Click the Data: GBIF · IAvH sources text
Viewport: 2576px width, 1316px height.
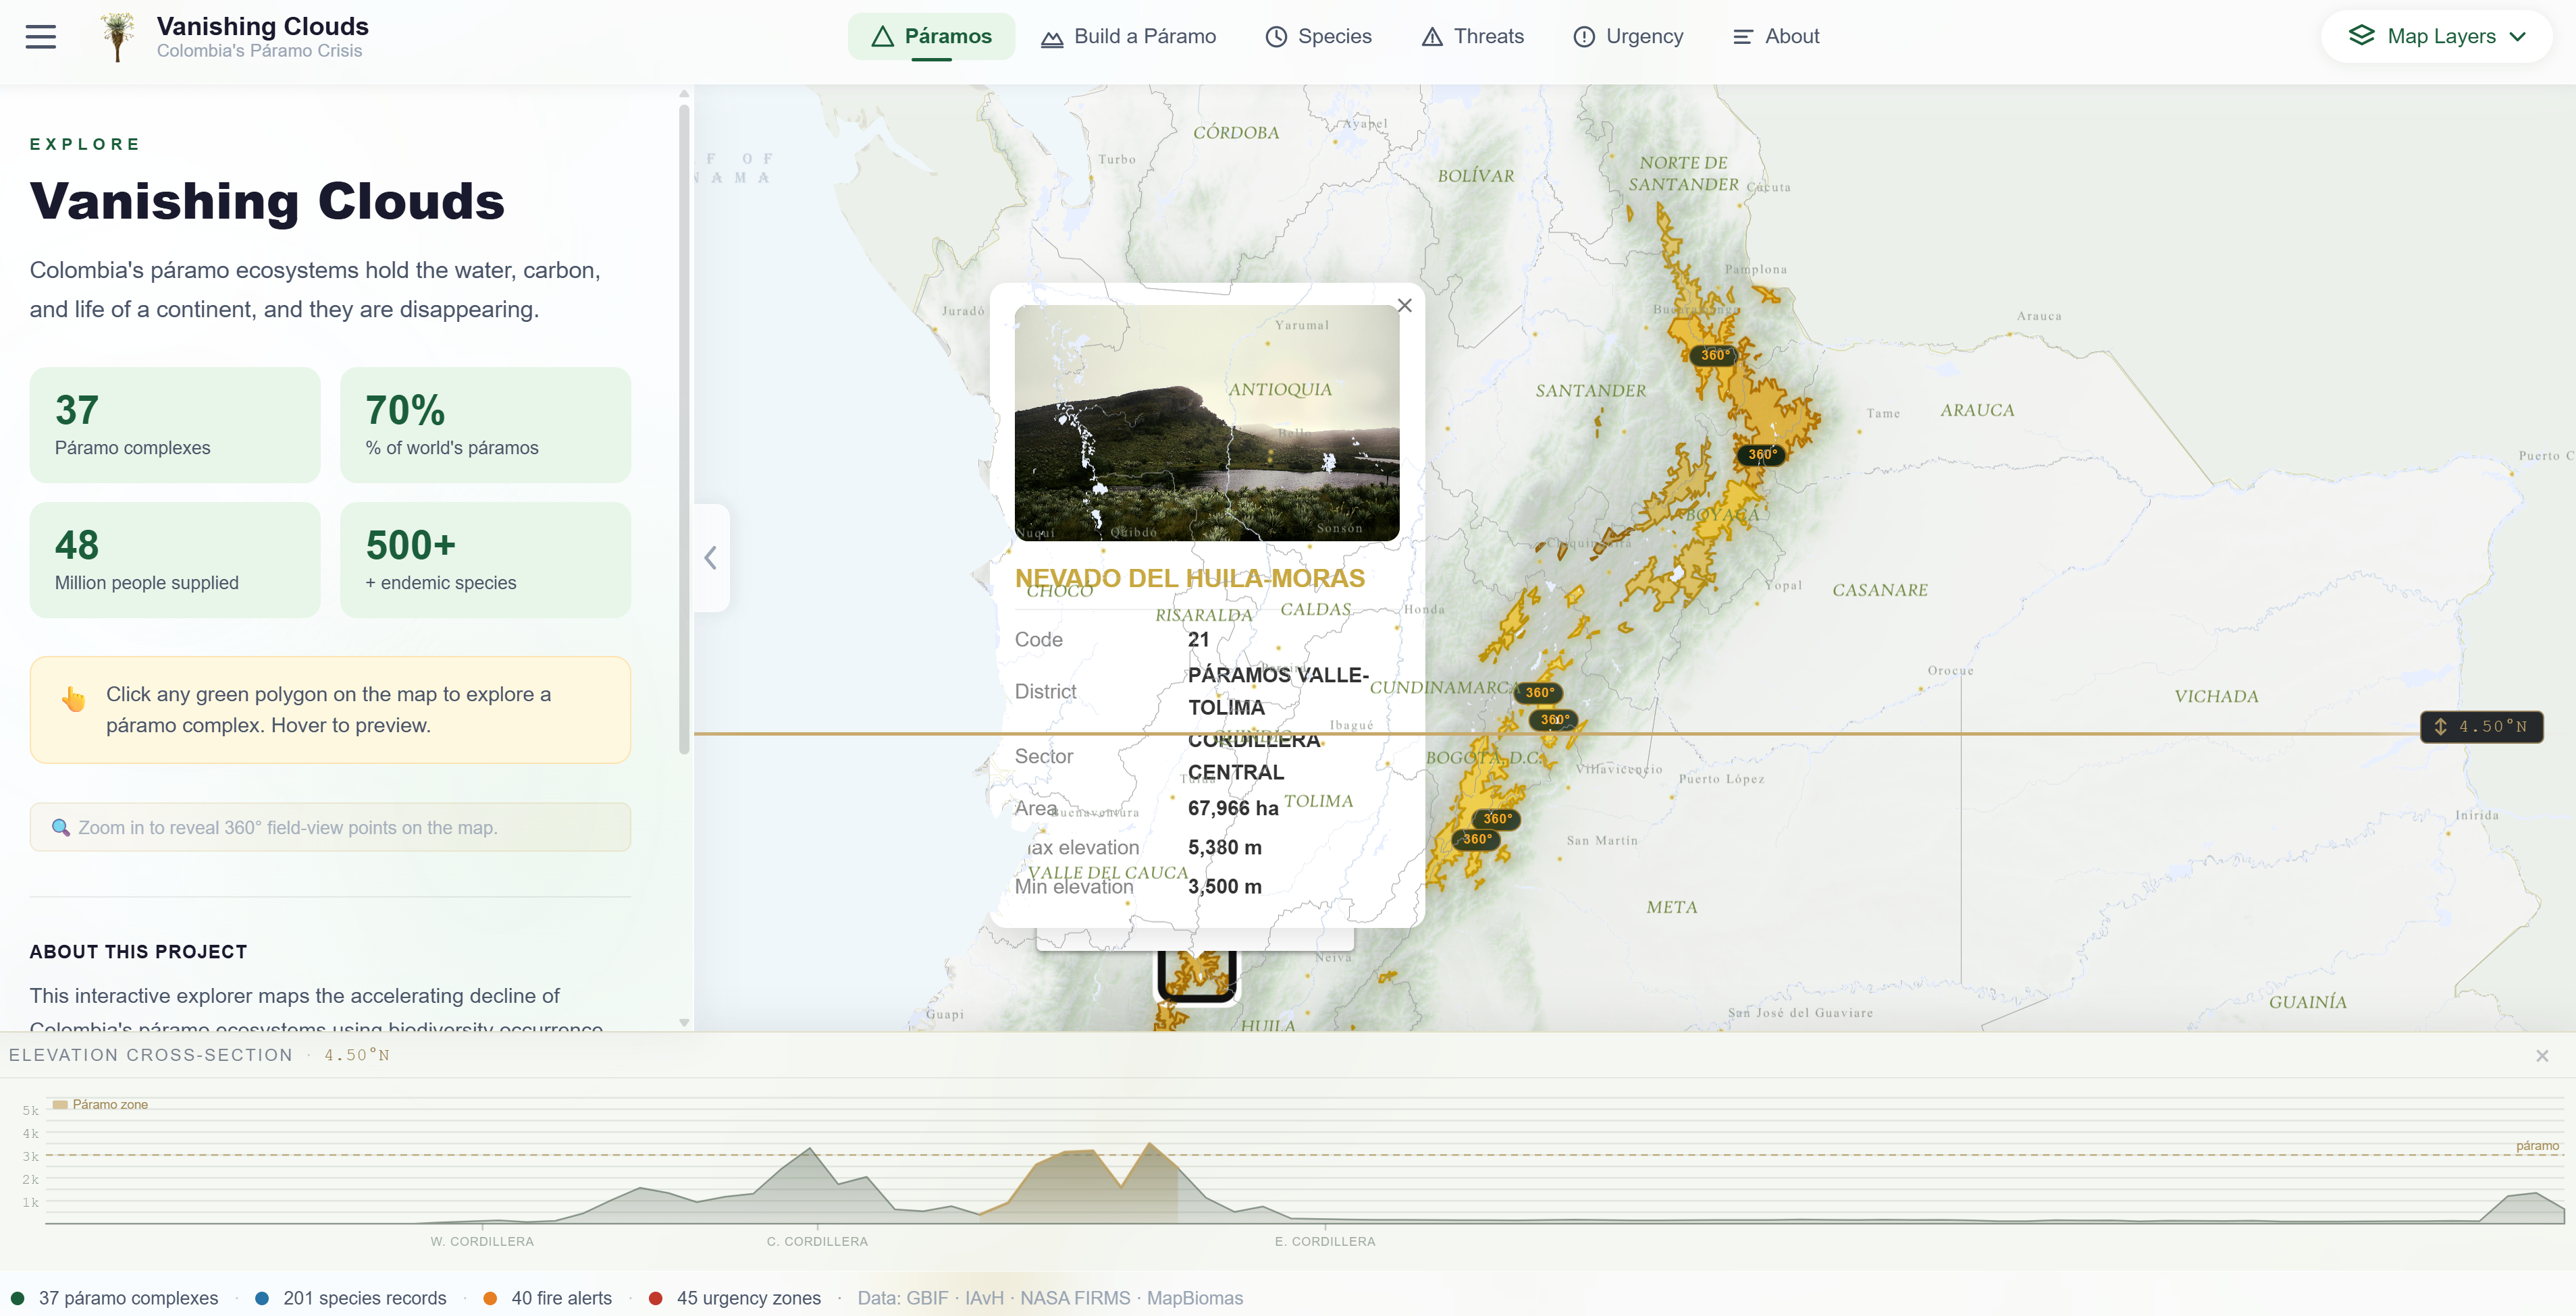pos(1050,1298)
